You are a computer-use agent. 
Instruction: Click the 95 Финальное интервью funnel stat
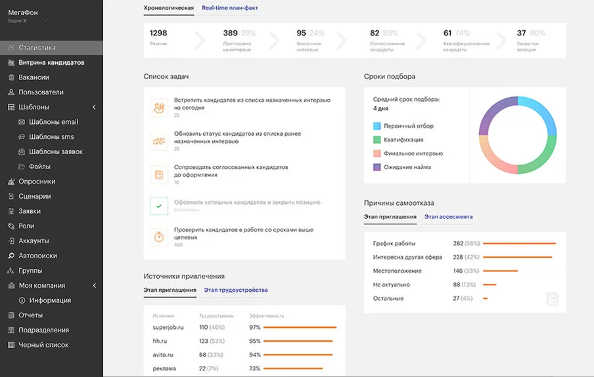click(310, 41)
